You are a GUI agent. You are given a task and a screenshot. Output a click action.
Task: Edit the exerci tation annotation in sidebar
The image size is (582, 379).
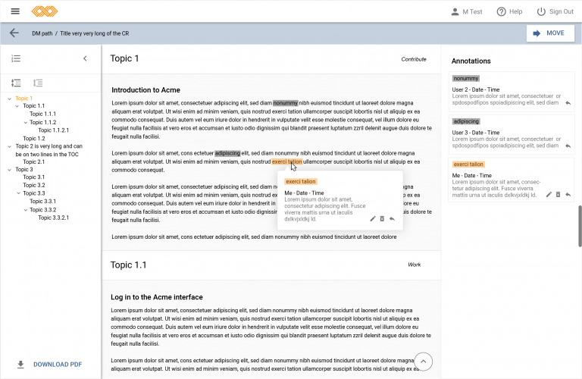coord(549,195)
